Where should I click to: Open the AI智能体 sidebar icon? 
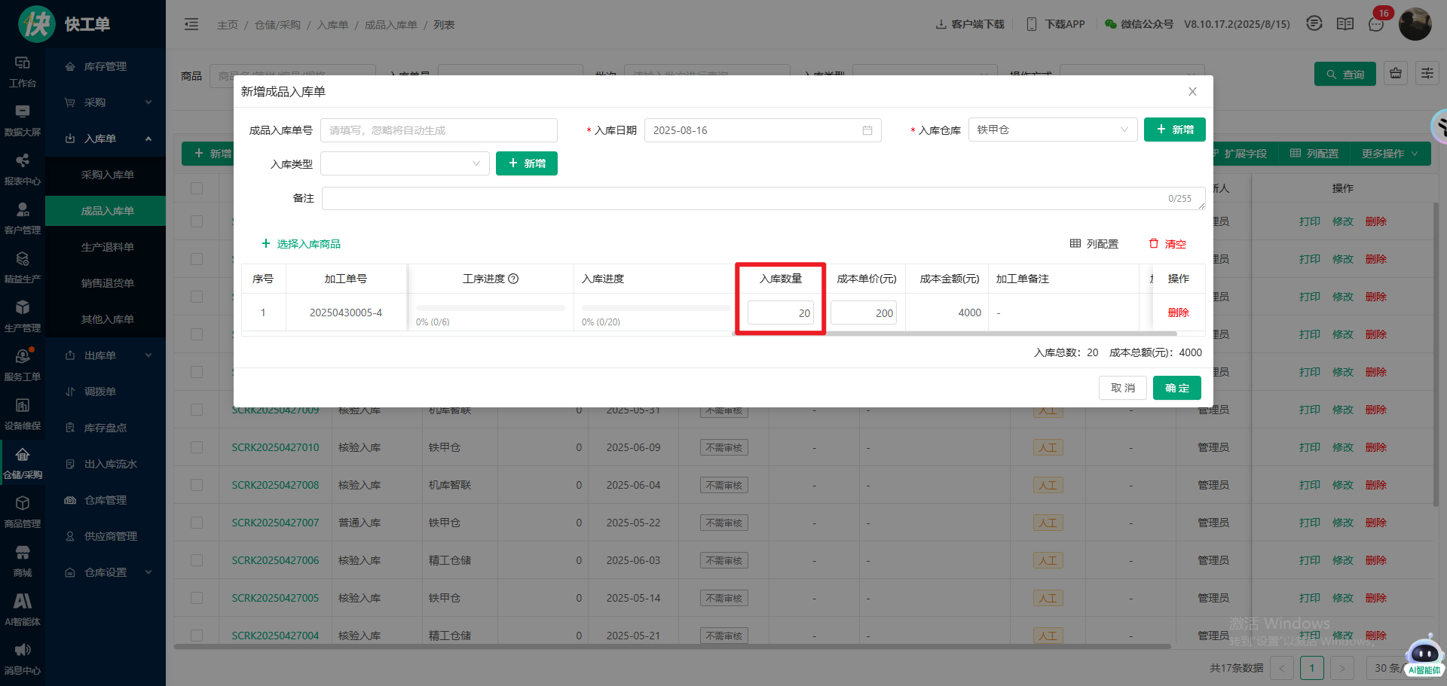[x=23, y=608]
